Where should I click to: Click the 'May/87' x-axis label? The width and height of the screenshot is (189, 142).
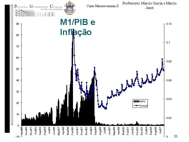pyautogui.click(x=59, y=131)
